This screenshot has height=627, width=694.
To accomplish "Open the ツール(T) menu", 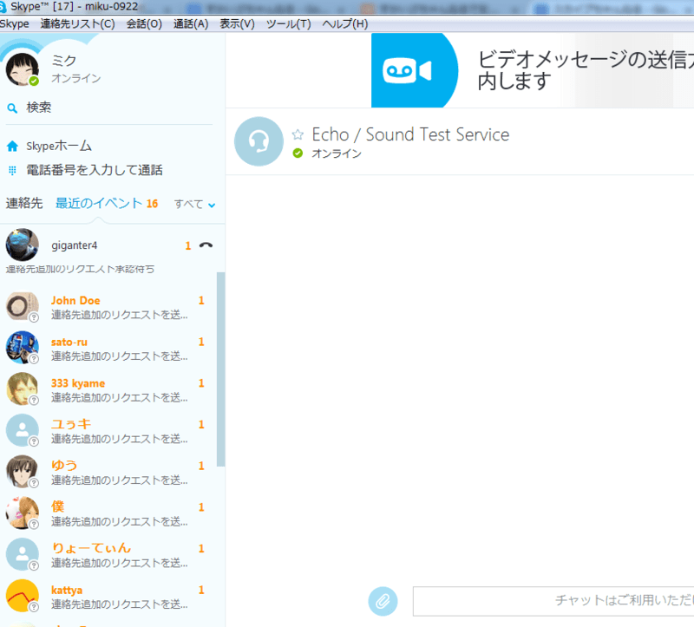I will tap(288, 23).
